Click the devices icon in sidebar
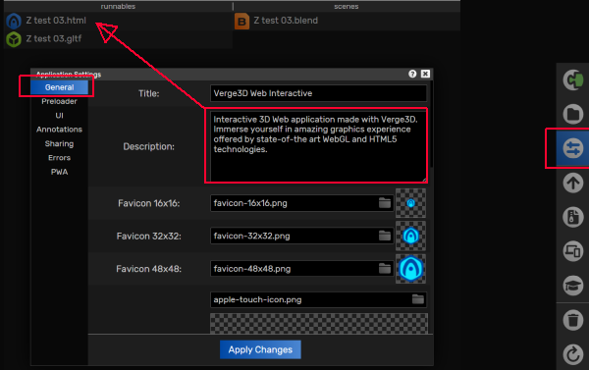 click(x=573, y=251)
